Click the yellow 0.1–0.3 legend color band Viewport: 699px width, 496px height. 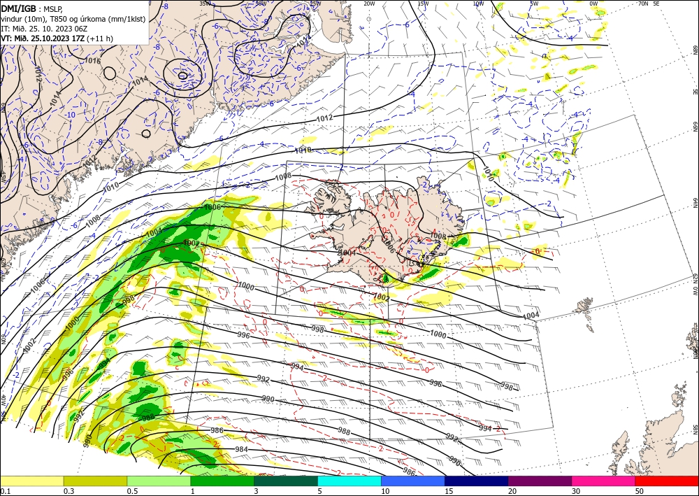[32, 481]
